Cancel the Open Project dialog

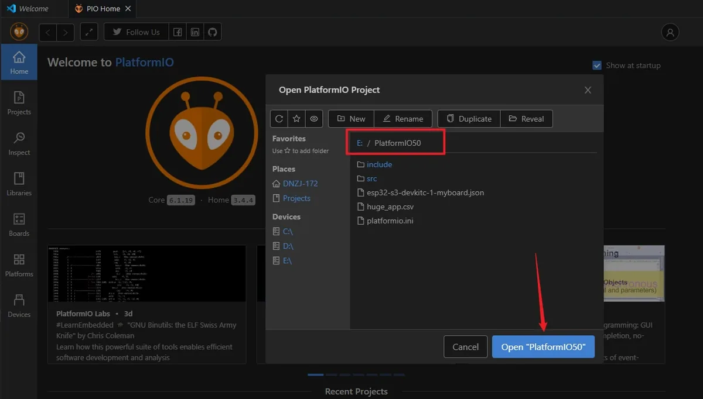point(466,347)
